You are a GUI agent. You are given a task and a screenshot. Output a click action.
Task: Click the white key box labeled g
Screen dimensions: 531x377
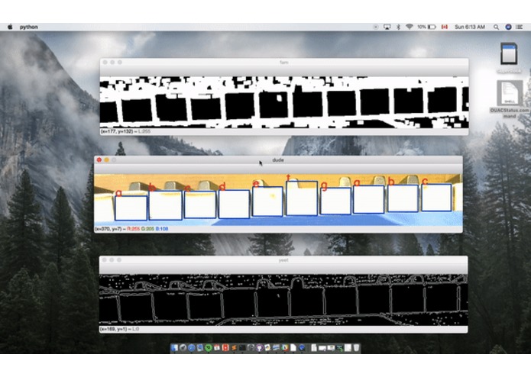[x=335, y=201]
